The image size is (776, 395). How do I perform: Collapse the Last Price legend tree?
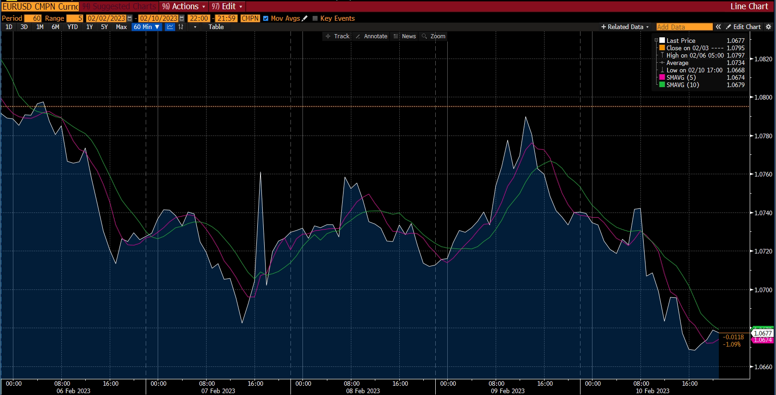pos(656,41)
